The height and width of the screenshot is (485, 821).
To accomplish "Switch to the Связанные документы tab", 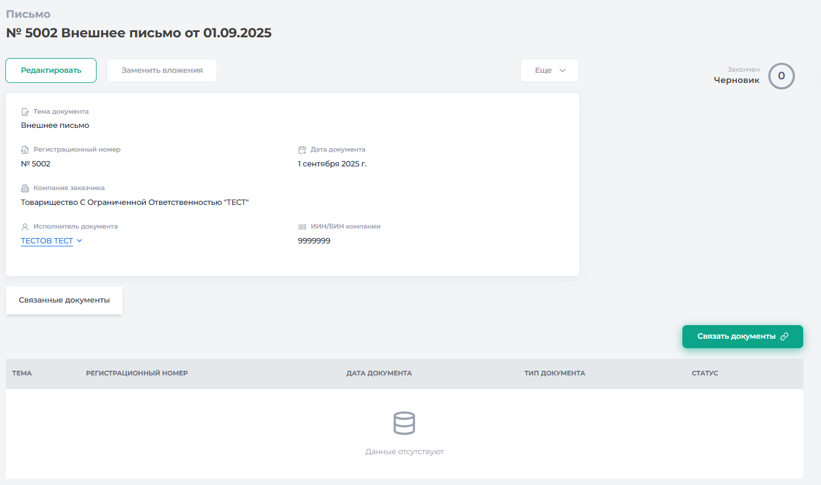I will tap(64, 300).
